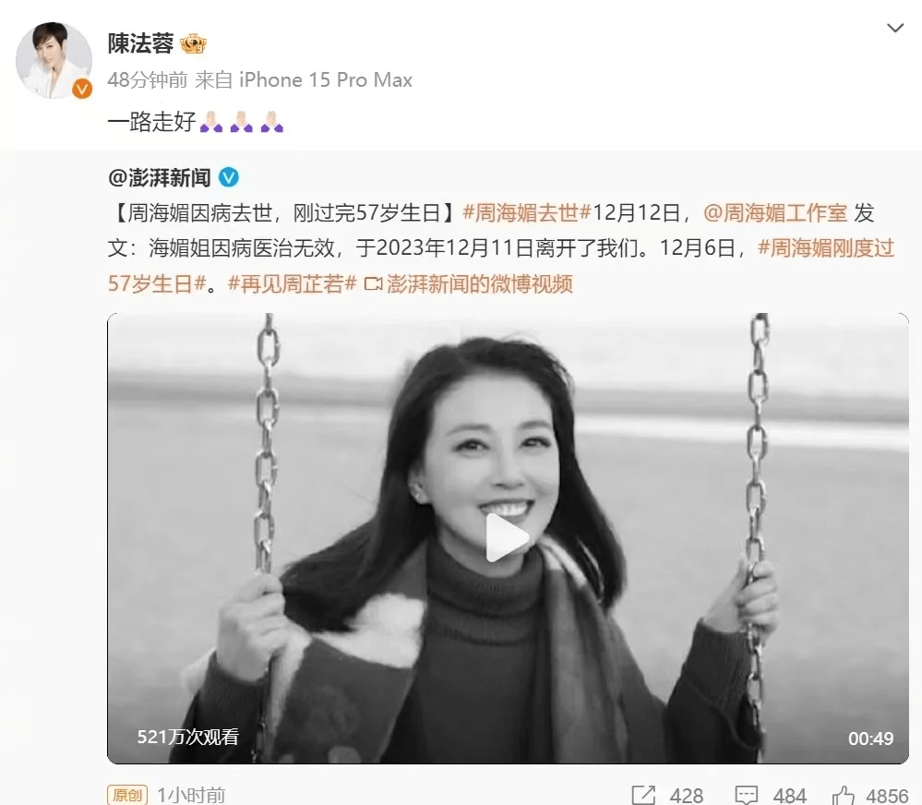
Task: Open comments via the comment bubble icon
Action: tap(747, 795)
